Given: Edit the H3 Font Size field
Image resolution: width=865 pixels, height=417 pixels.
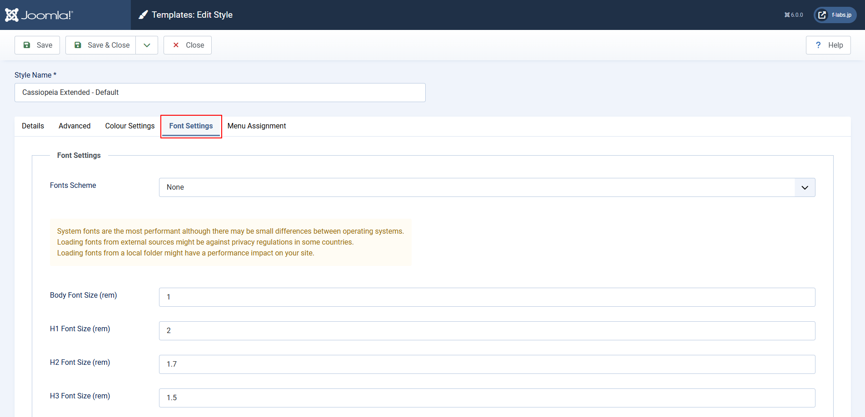Looking at the screenshot, I should (x=487, y=398).
